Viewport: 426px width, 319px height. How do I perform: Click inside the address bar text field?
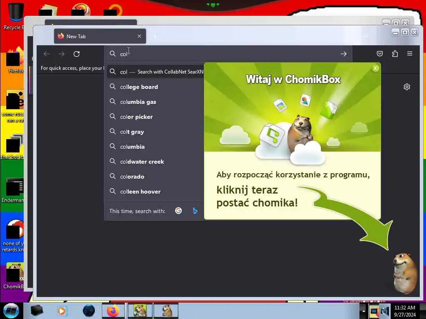click(x=228, y=54)
